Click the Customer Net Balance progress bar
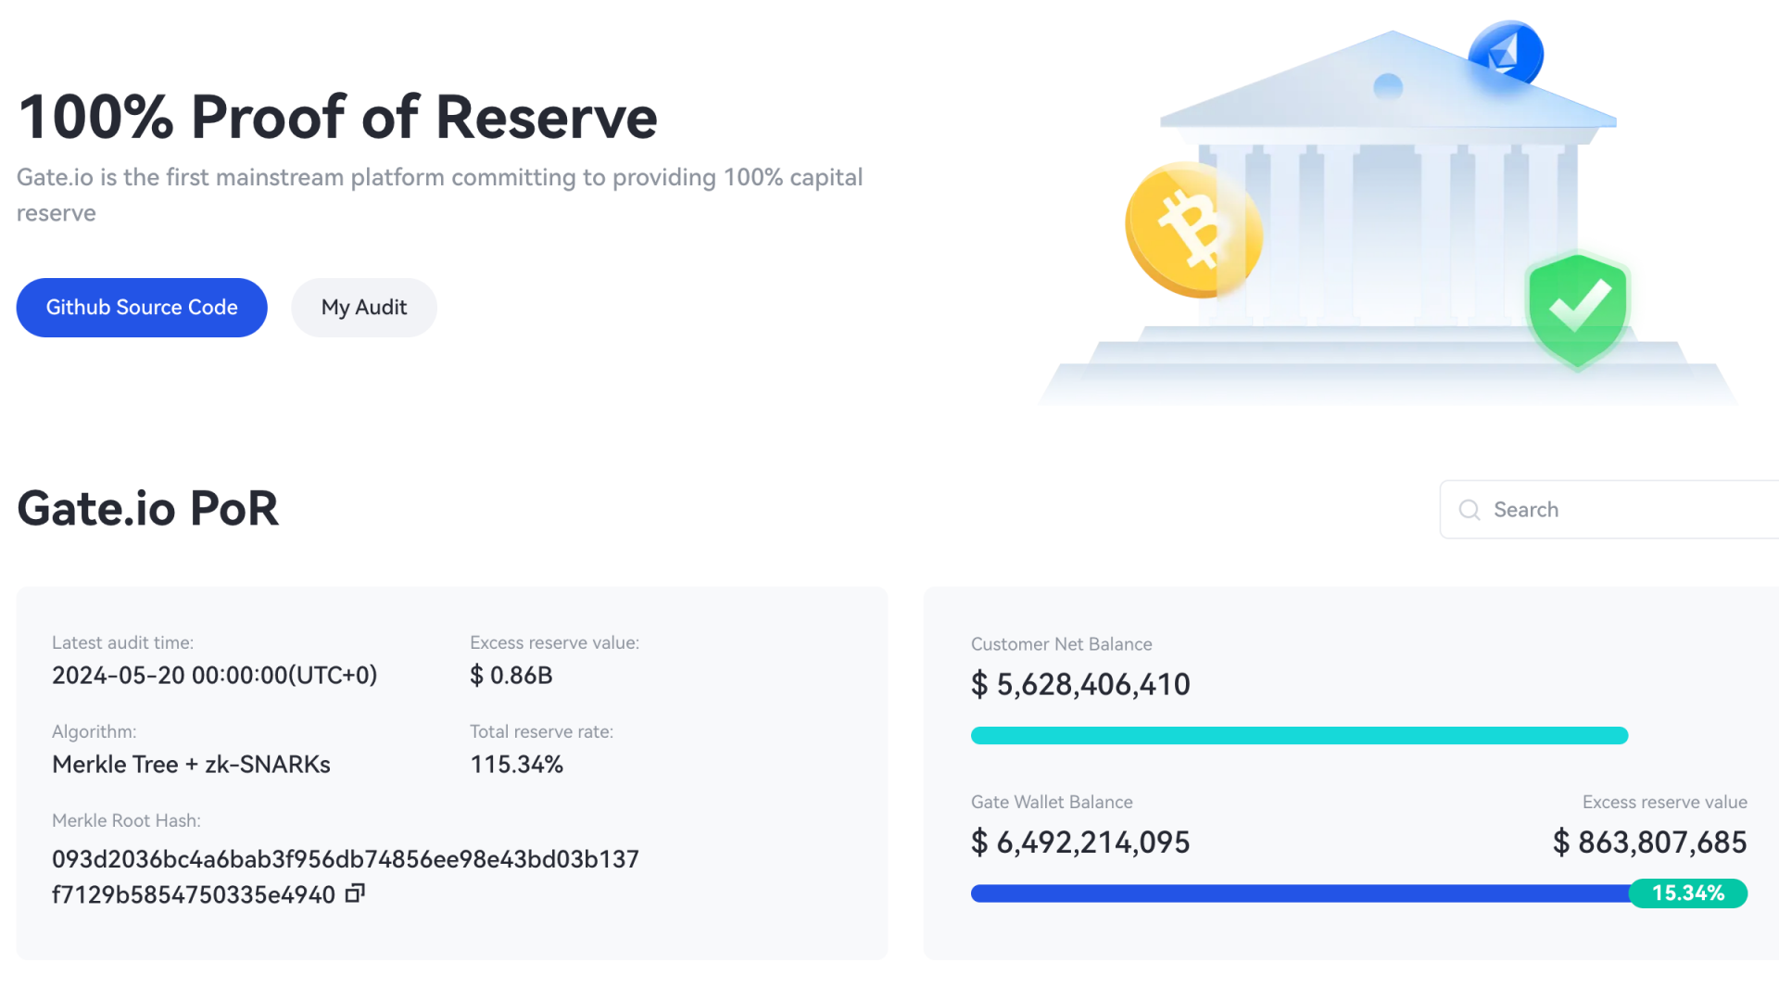This screenshot has height=1001, width=1779. click(x=1297, y=735)
